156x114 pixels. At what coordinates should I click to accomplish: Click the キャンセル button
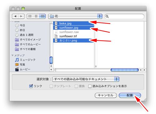tap(106, 95)
